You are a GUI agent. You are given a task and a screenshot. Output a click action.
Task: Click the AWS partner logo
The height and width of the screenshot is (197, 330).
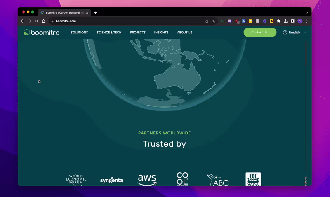point(147,180)
